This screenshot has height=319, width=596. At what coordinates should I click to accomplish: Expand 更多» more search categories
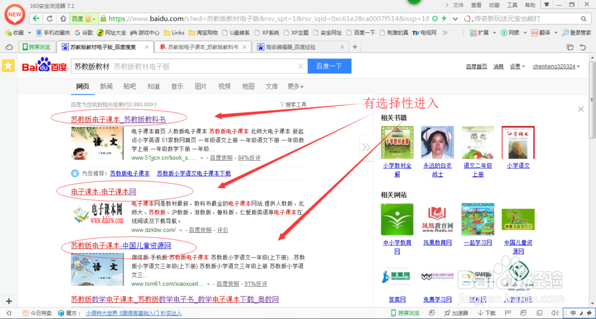296,86
